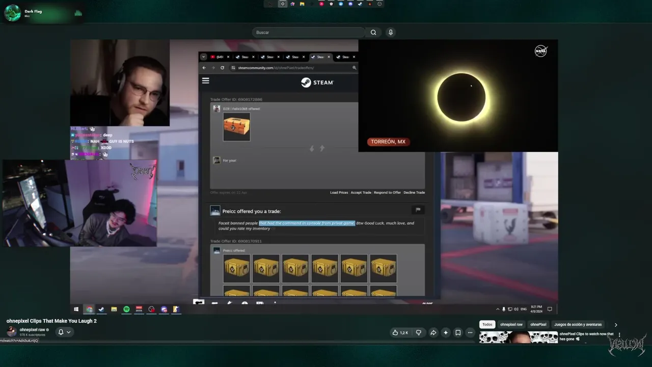
Task: Show more filter chips with right chevron
Action: coord(616,325)
